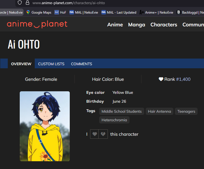Open the Anime menu
Screen dimensions: 204x169
point(115,25)
